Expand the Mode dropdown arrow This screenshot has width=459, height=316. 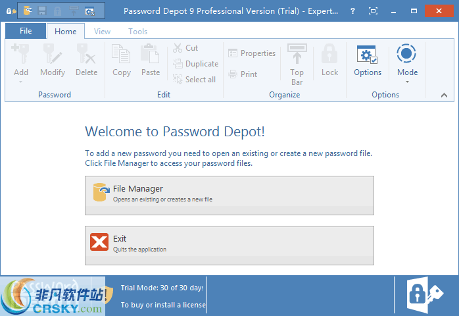click(x=407, y=82)
